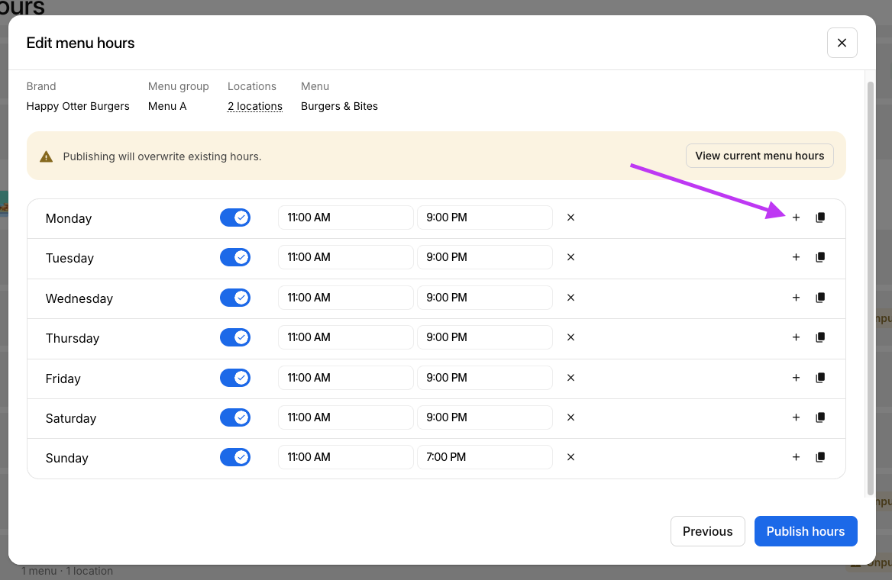Open Thursday's 9:00 PM end time field
The image size is (892, 580).
[484, 337]
